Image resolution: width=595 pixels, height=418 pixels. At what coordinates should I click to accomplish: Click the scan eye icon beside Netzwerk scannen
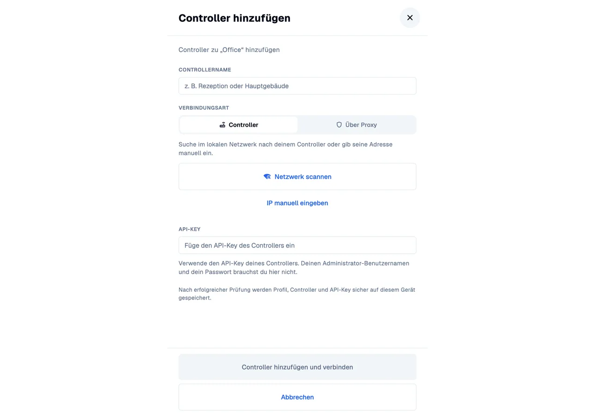pos(267,176)
